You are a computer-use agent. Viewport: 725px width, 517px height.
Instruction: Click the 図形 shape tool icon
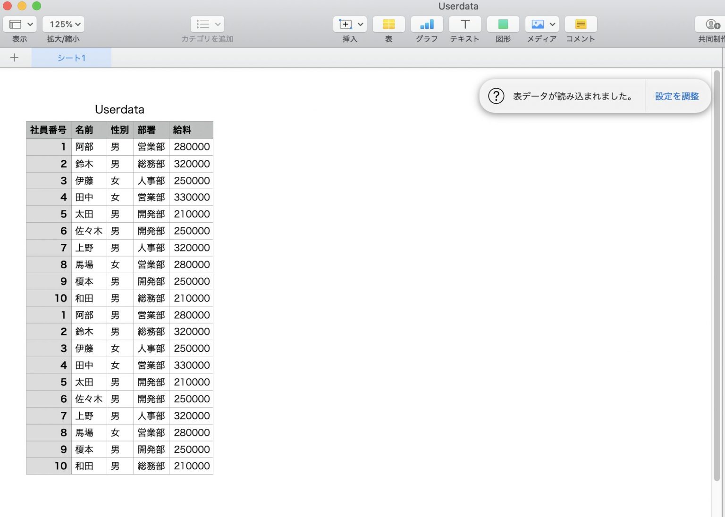click(503, 24)
